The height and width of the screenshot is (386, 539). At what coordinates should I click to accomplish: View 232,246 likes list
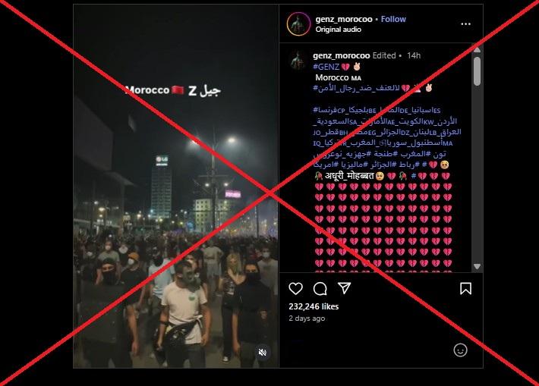[x=314, y=306]
